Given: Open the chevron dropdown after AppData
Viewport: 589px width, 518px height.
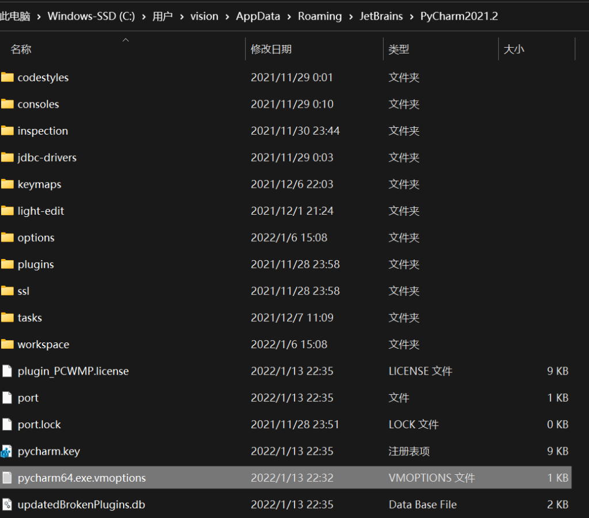Looking at the screenshot, I should click(x=289, y=17).
